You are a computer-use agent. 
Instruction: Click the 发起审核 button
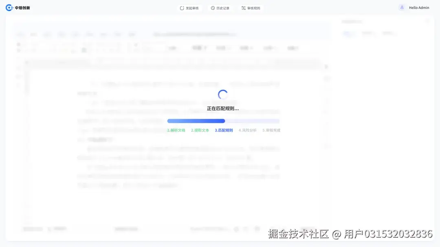coord(189,8)
